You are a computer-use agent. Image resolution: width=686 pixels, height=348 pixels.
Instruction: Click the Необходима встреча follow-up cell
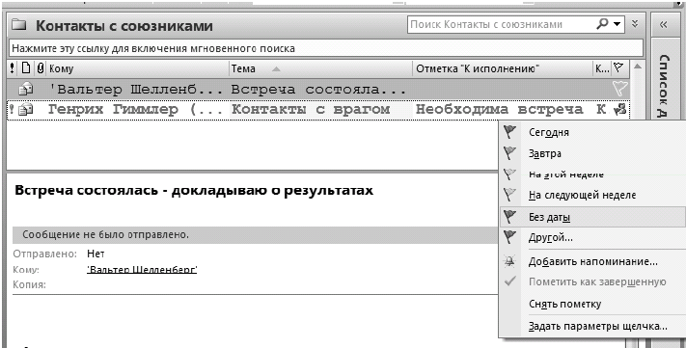click(x=499, y=109)
